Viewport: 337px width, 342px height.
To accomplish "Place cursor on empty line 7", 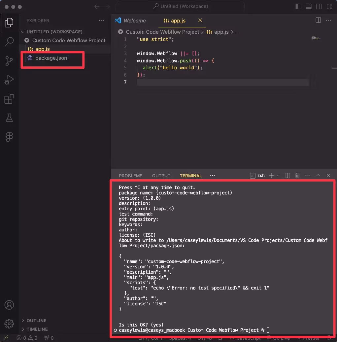I will tap(222, 82).
